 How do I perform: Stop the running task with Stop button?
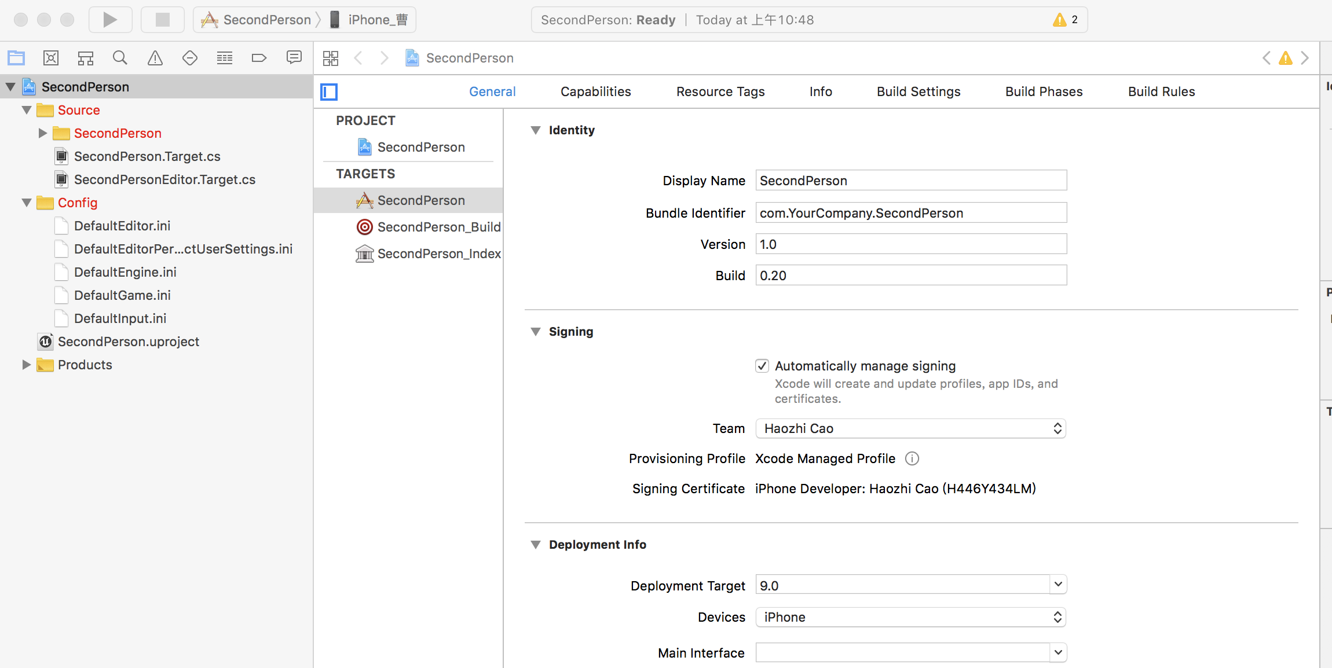pos(163,20)
